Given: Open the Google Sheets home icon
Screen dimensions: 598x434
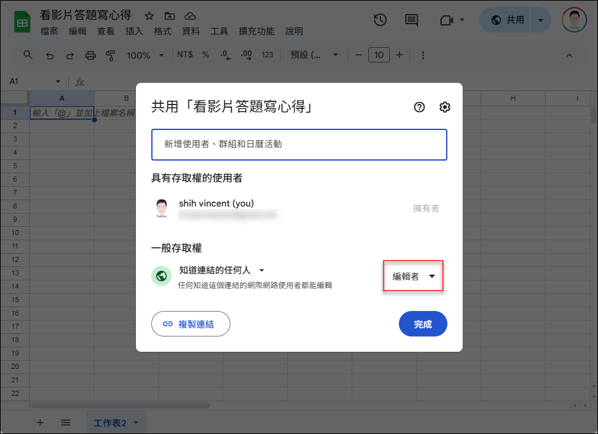Looking at the screenshot, I should coord(22,22).
